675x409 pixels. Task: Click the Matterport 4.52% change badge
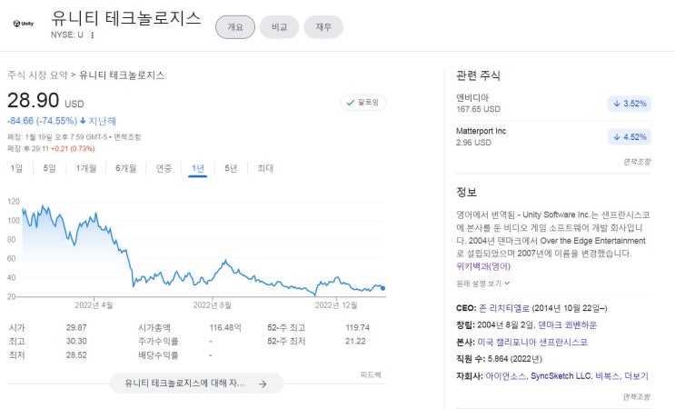pyautogui.click(x=630, y=137)
